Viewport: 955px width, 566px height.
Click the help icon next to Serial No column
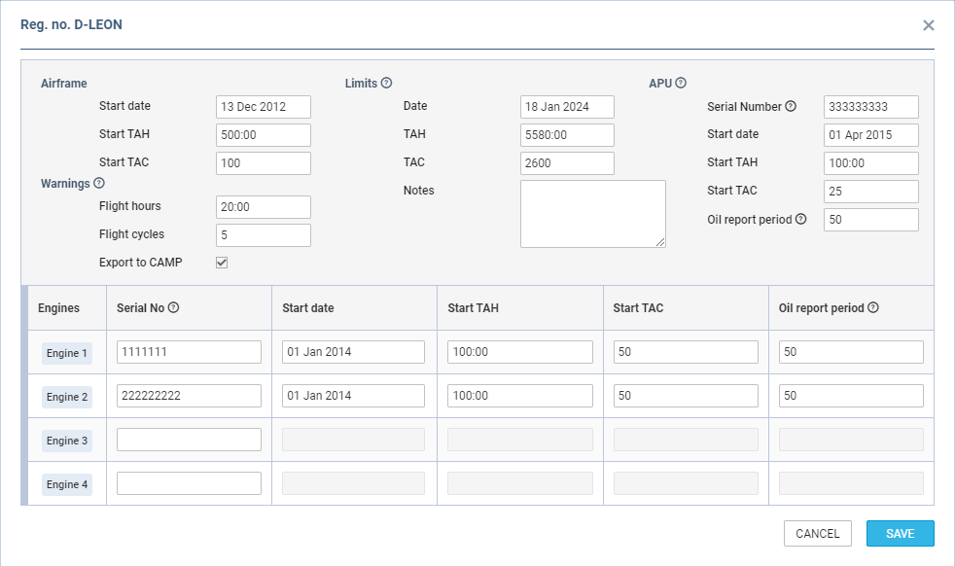(x=173, y=307)
